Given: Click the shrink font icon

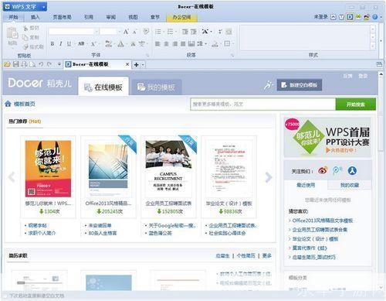Looking at the screenshot, I should [134, 32].
